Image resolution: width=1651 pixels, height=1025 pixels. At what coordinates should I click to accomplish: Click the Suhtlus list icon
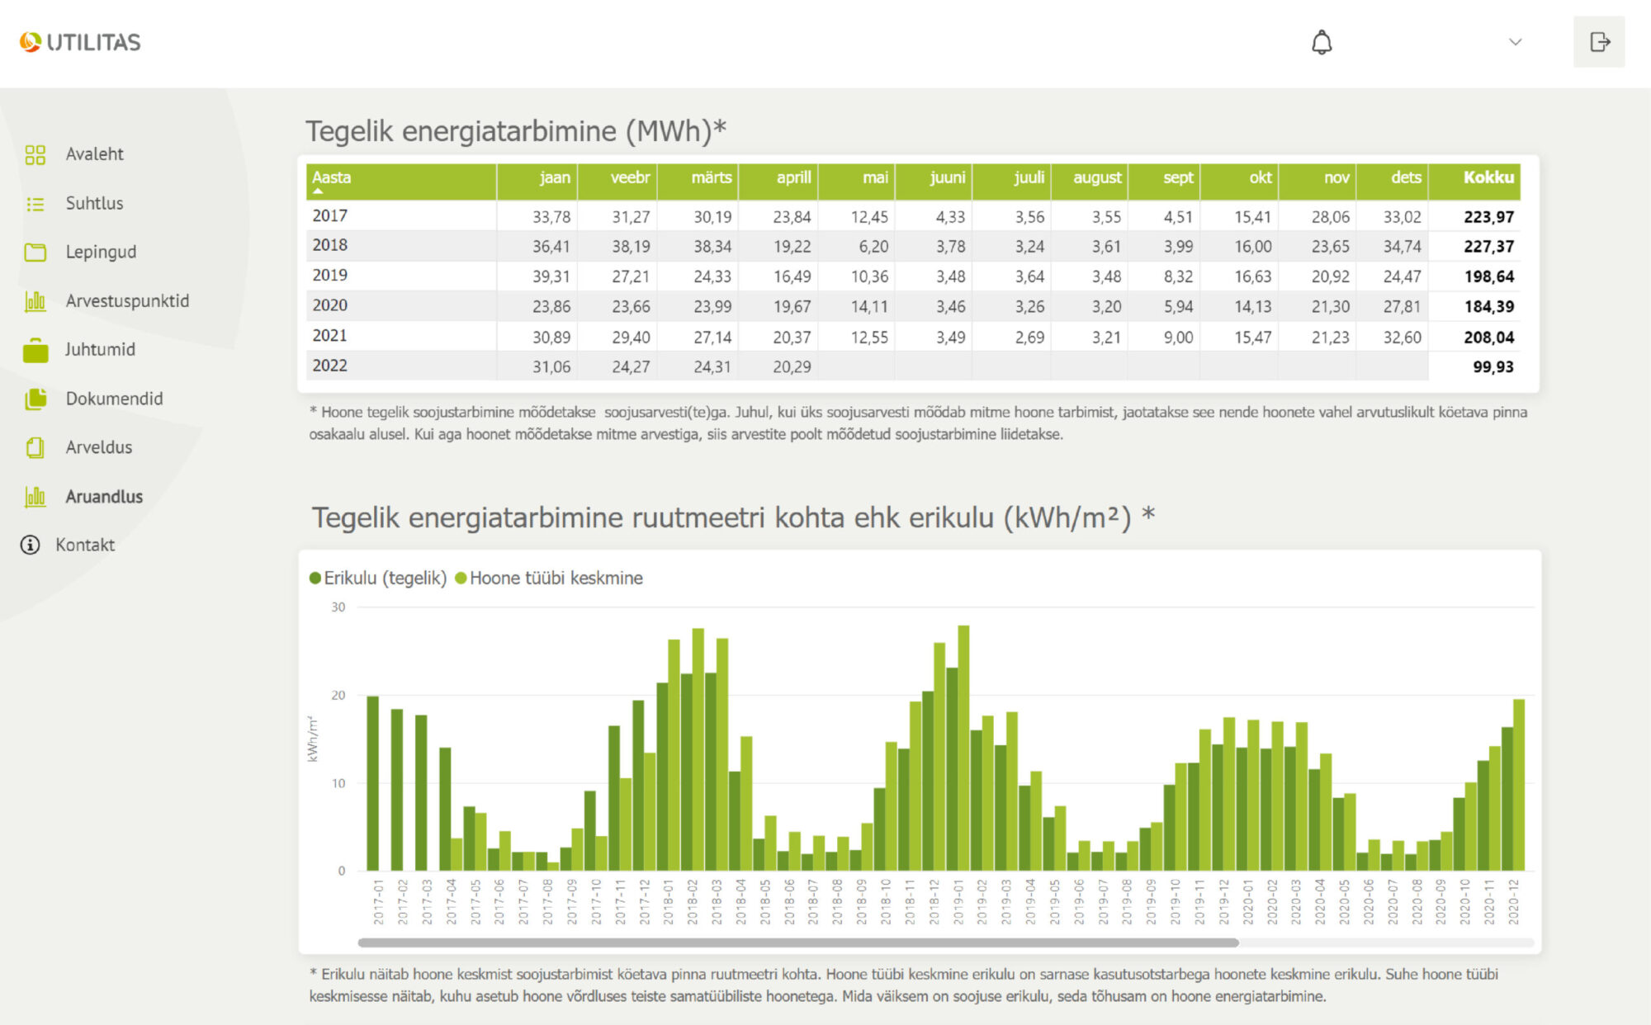pyautogui.click(x=35, y=204)
